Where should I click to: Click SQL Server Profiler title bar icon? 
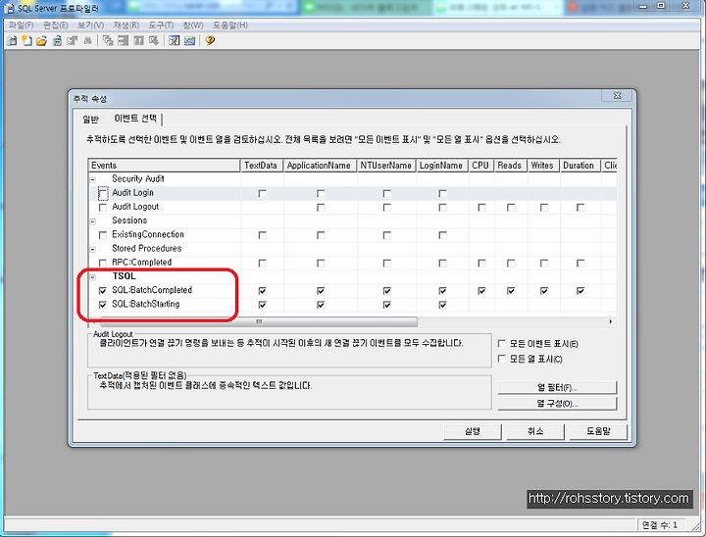(10, 8)
